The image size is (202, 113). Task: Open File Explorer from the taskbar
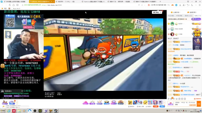coord(19,111)
